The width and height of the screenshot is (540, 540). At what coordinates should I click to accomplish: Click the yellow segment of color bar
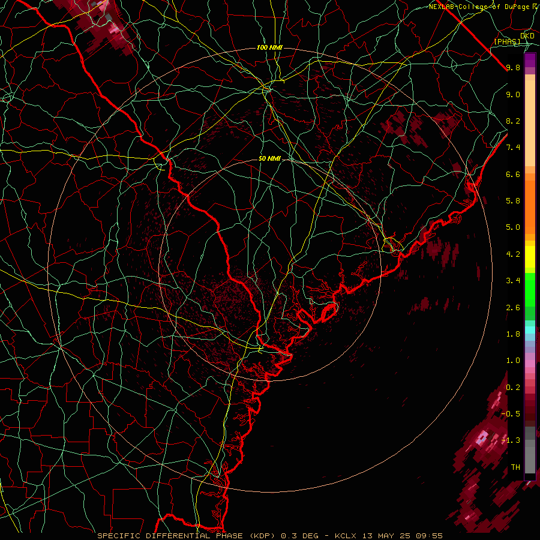point(530,257)
